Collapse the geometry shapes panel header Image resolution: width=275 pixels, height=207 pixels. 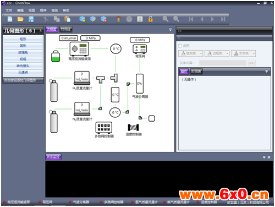coord(41,31)
